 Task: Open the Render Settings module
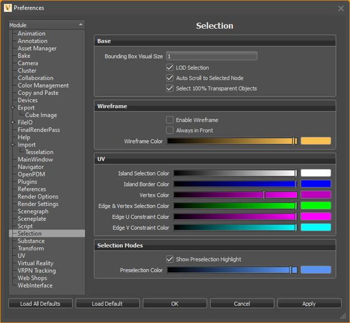pos(38,204)
